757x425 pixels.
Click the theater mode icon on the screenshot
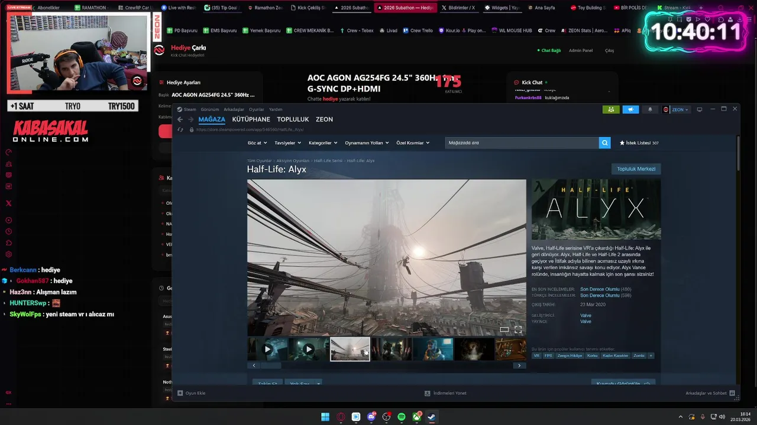coord(504,329)
